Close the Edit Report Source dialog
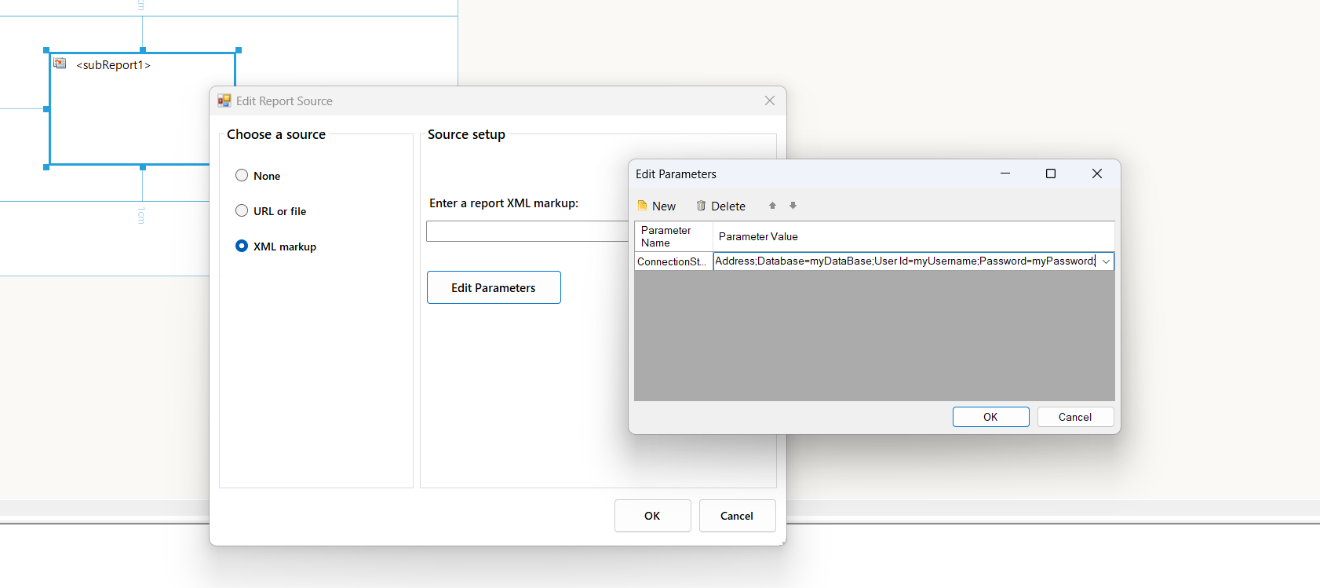 769,100
